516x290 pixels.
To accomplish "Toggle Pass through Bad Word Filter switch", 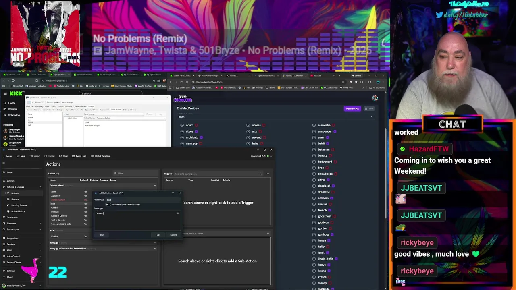I will [107, 205].
